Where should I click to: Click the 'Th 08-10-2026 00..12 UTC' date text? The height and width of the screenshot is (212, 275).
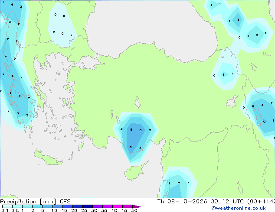tap(201, 202)
